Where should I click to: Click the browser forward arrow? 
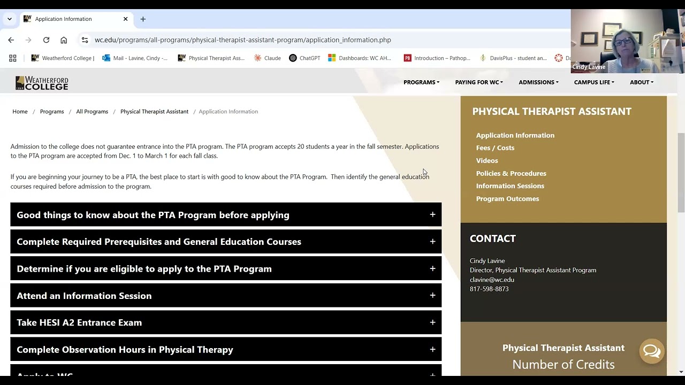[x=28, y=40]
